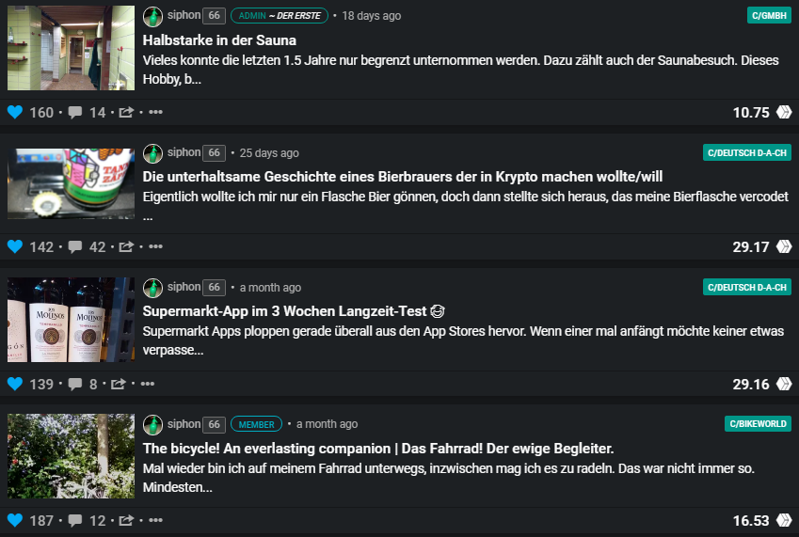Open ellipsis menu on bicycle post
The width and height of the screenshot is (799, 537).
[155, 520]
